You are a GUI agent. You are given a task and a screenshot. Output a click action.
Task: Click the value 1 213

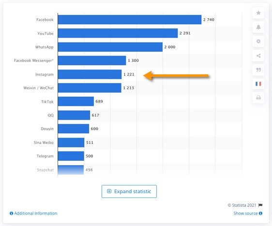[x=129, y=88]
